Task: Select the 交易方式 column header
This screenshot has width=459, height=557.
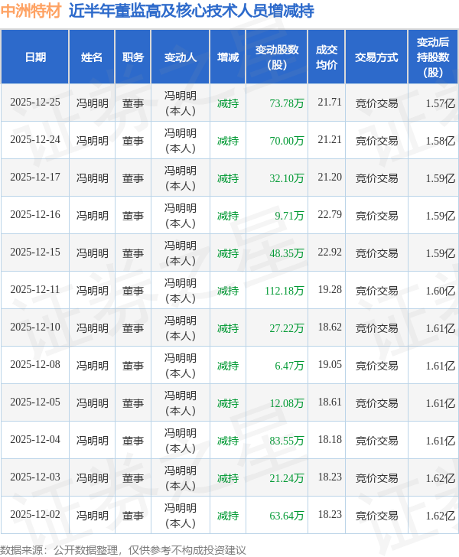Action: pyautogui.click(x=376, y=57)
